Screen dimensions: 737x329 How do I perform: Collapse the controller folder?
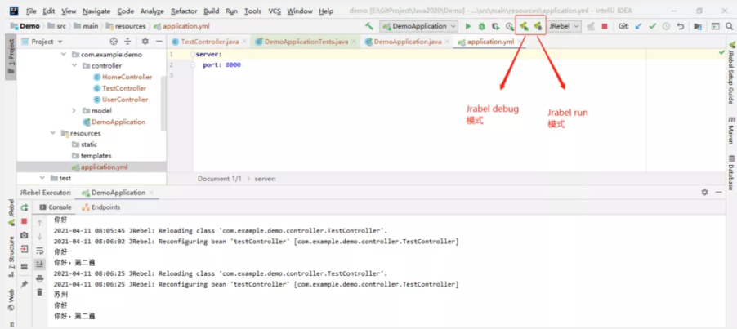click(74, 65)
